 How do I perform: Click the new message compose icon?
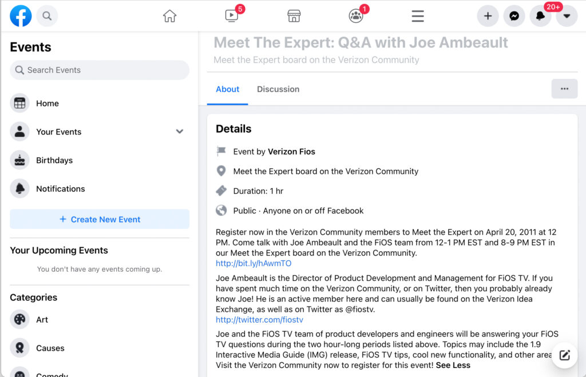point(564,355)
